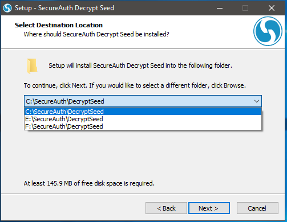
Task: Click the SecureAuth icon in the title bar
Action: click(7, 8)
